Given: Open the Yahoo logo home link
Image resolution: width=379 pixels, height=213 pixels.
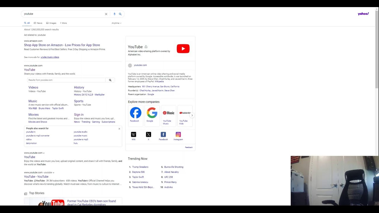Looking at the screenshot, I should 363,14.
